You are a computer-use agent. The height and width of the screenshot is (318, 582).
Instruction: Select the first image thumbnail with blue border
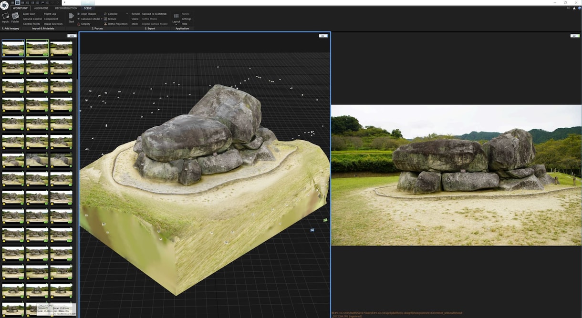13,48
